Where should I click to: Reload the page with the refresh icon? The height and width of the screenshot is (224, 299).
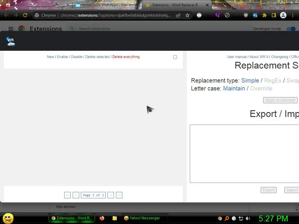click(25, 15)
